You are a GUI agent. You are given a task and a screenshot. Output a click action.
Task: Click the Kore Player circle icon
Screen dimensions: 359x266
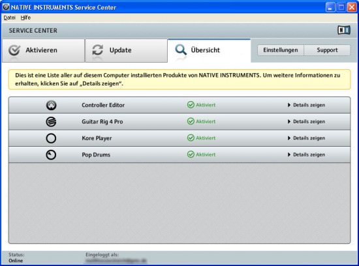(51, 138)
